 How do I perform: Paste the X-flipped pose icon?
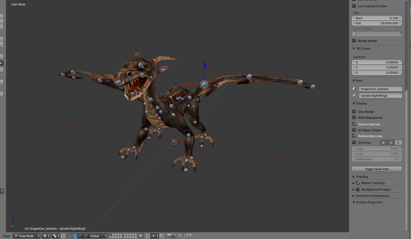191,236
